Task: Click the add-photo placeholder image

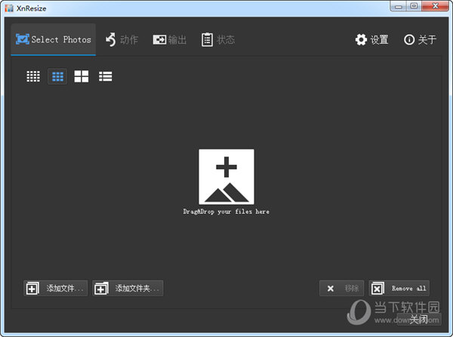Action: pyautogui.click(x=226, y=177)
